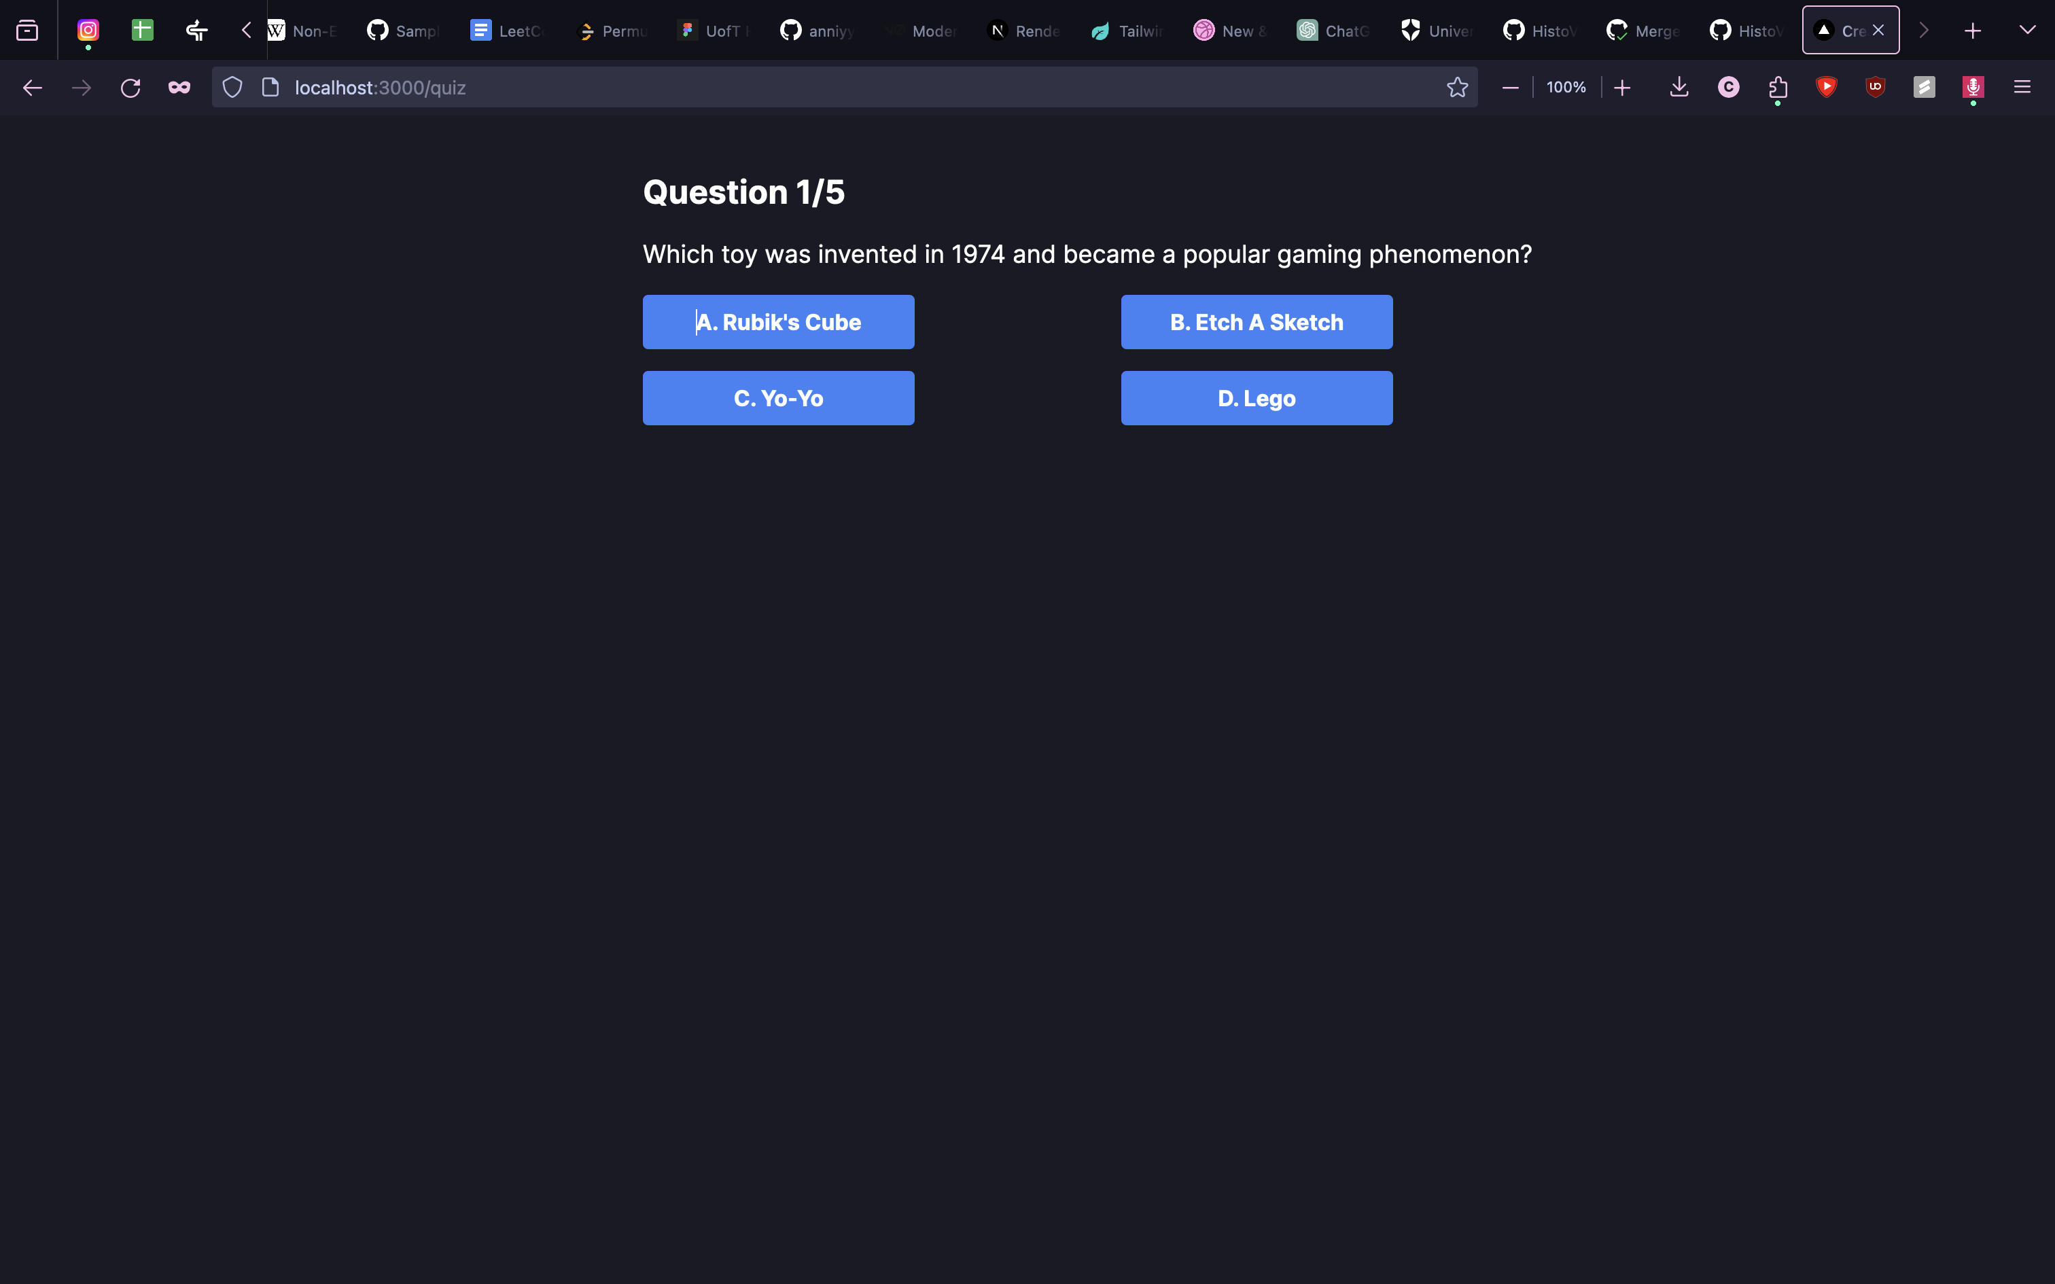2055x1284 pixels.
Task: Expand the list all tabs chevron
Action: [x=2027, y=31]
